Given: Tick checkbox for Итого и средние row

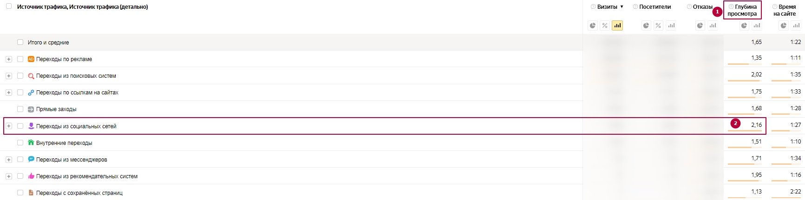Looking at the screenshot, I should point(20,42).
